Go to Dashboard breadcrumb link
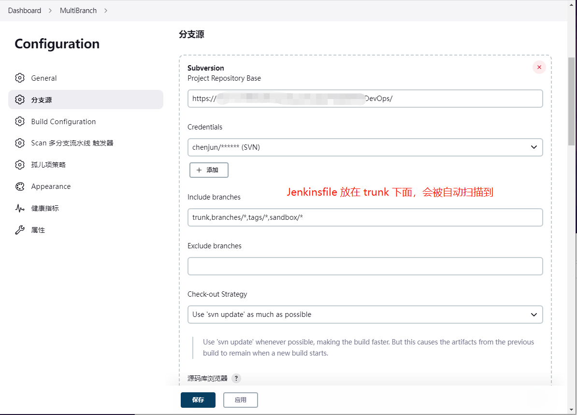This screenshot has width=577, height=415. (25, 11)
